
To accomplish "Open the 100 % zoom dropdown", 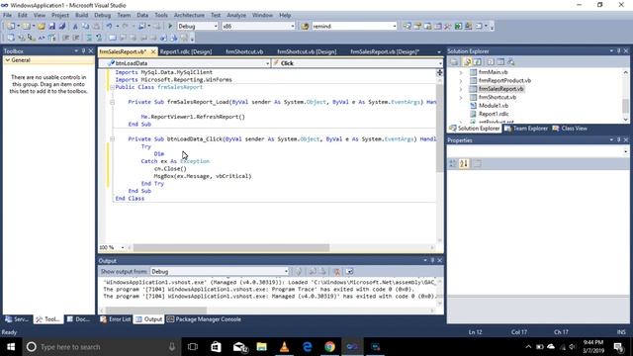I will (x=123, y=247).
